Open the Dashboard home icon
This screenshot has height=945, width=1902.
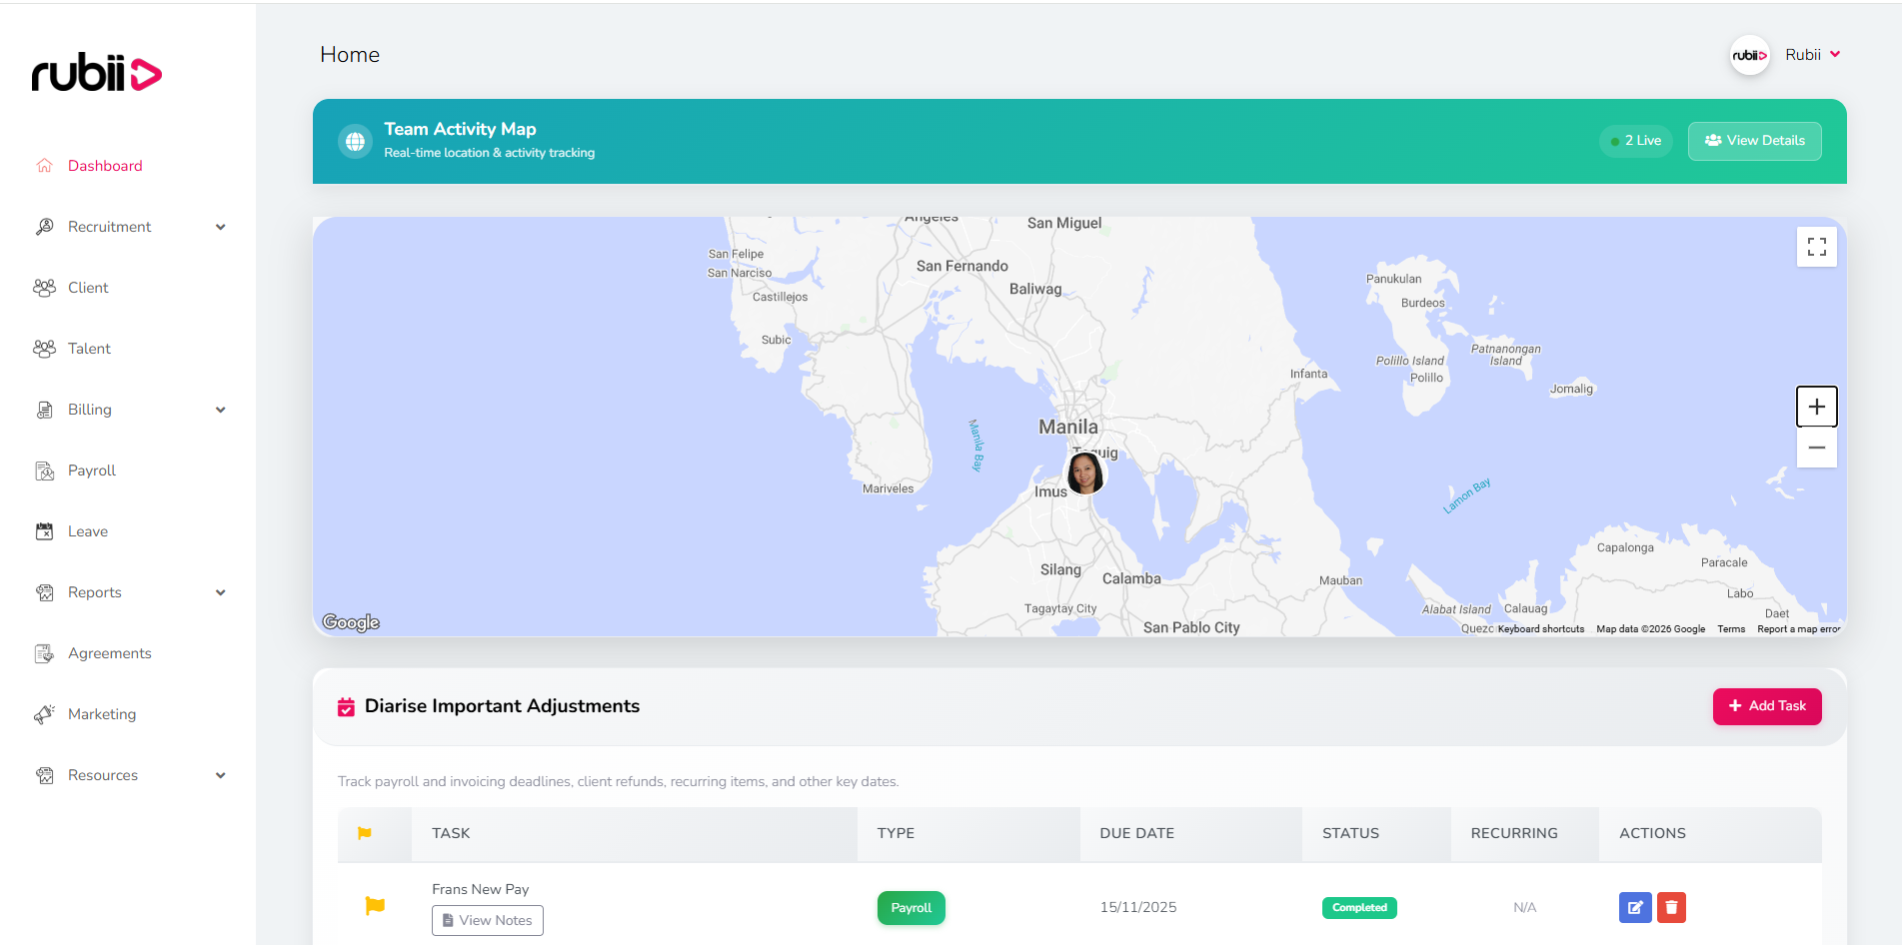pyautogui.click(x=45, y=165)
